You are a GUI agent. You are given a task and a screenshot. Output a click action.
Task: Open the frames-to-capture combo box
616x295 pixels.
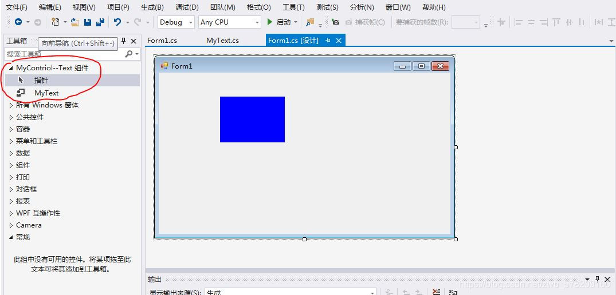click(x=465, y=22)
